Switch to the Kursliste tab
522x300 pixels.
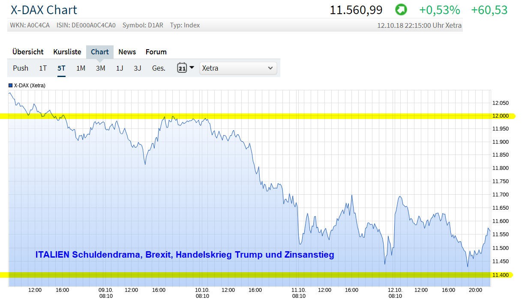pos(67,52)
